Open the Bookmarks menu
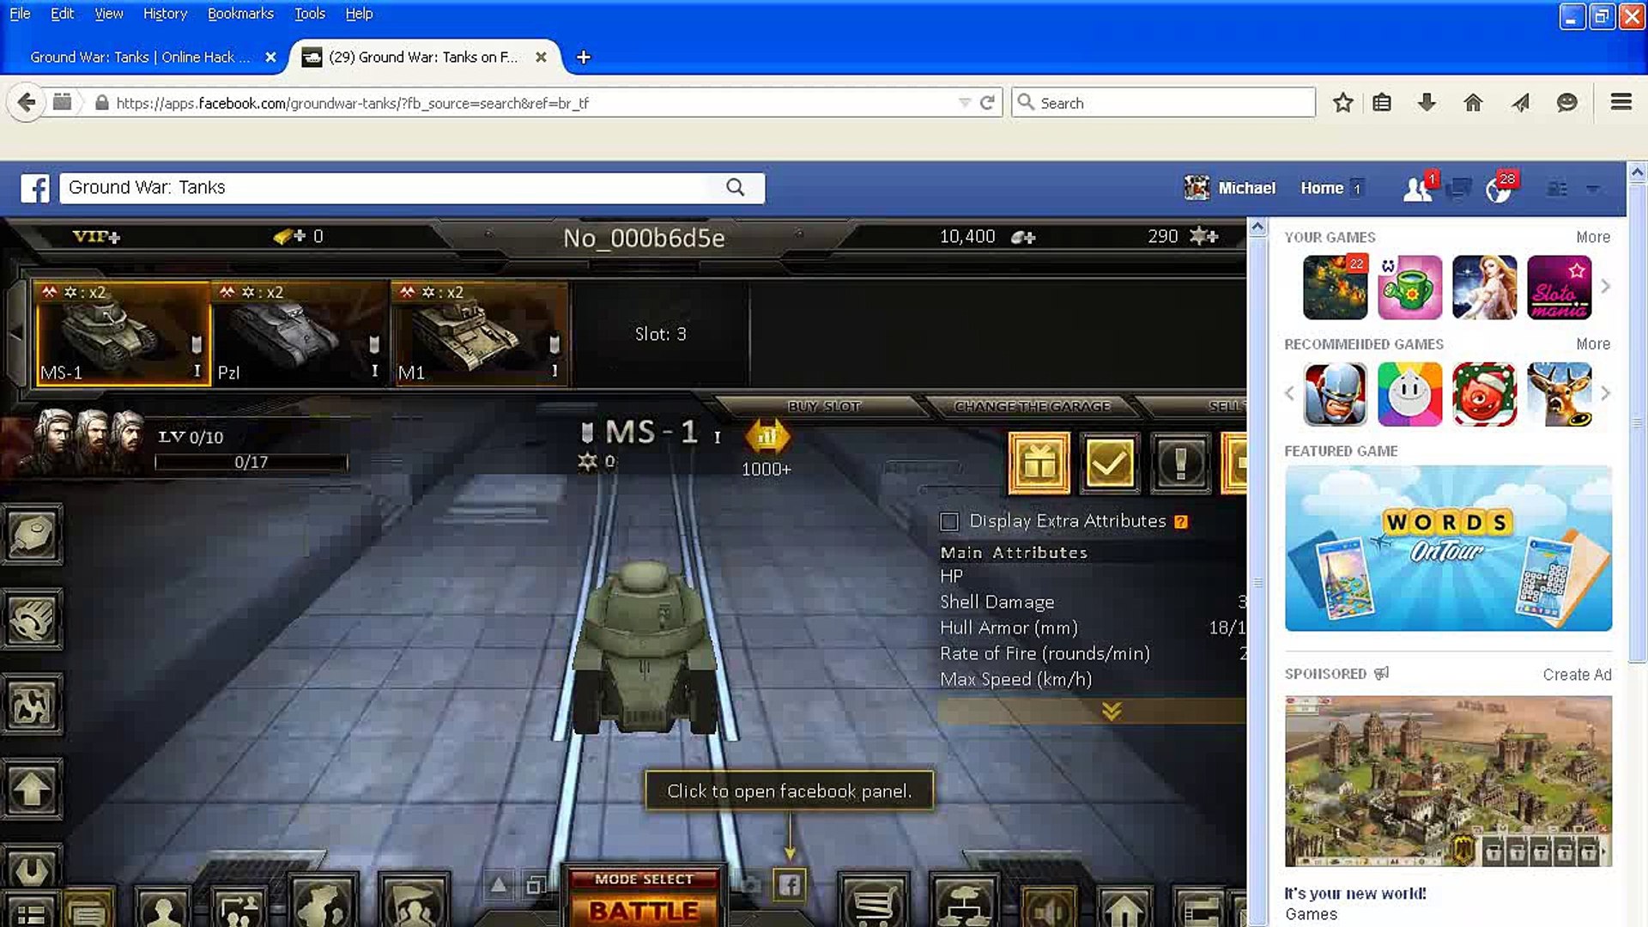The width and height of the screenshot is (1648, 927). pos(240,14)
